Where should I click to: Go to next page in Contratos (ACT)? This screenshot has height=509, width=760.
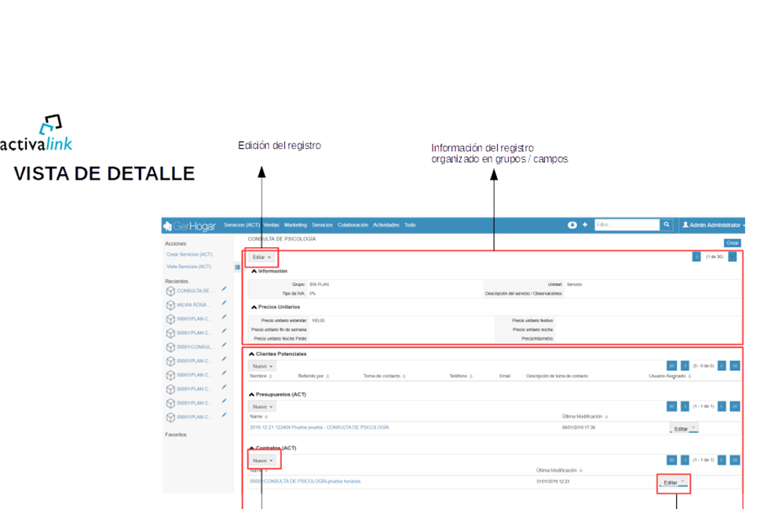click(x=722, y=460)
